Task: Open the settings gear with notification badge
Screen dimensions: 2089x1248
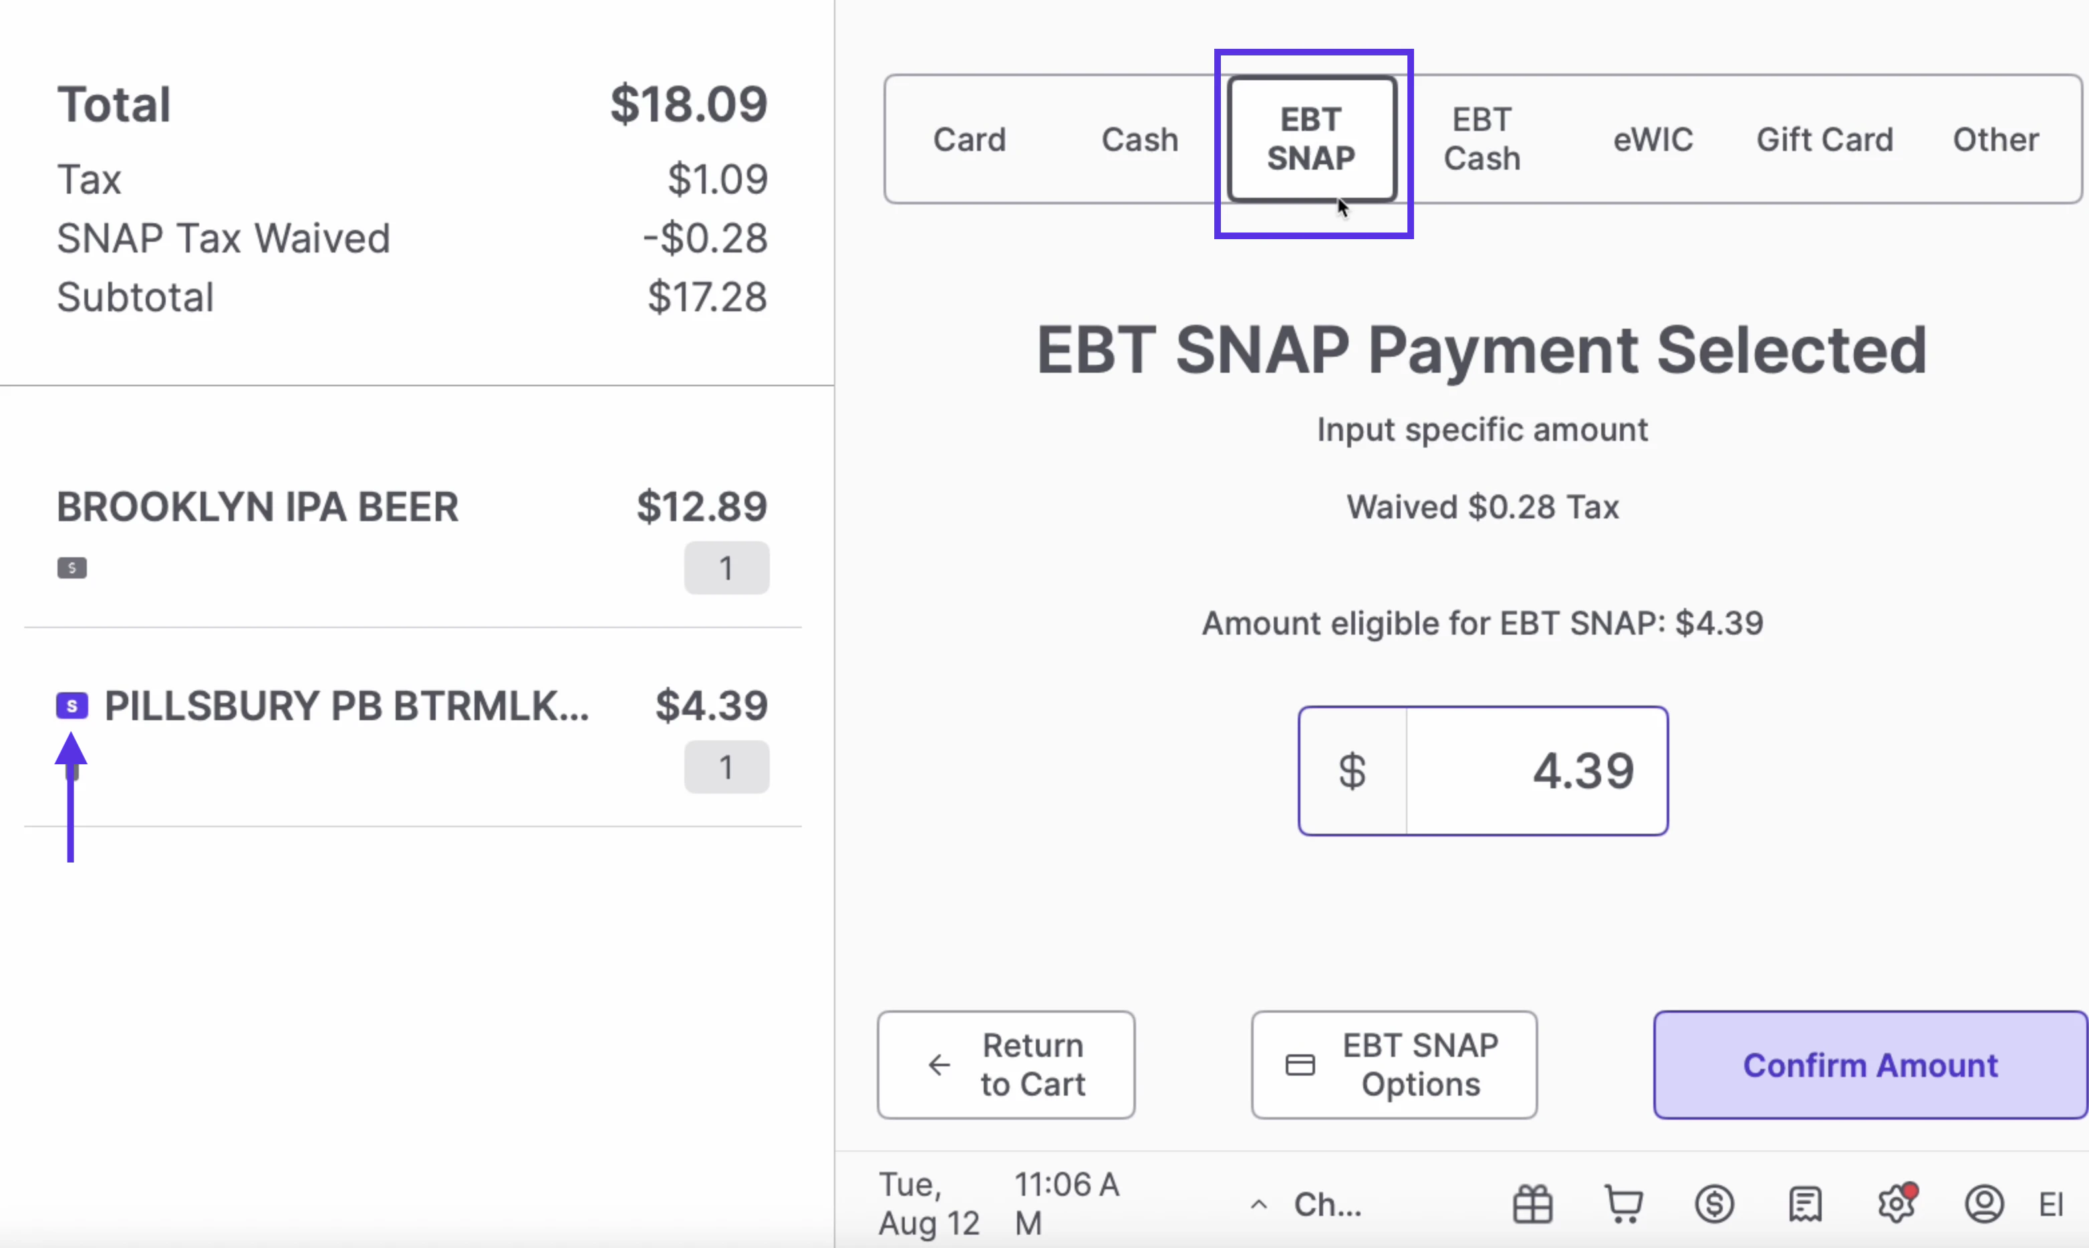Action: 1897,1203
